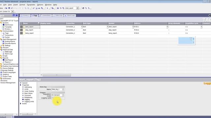Image resolution: width=211 pixels, height=118 pixels.
Task: Click the Save project toolbar icon
Action: click(9, 8)
